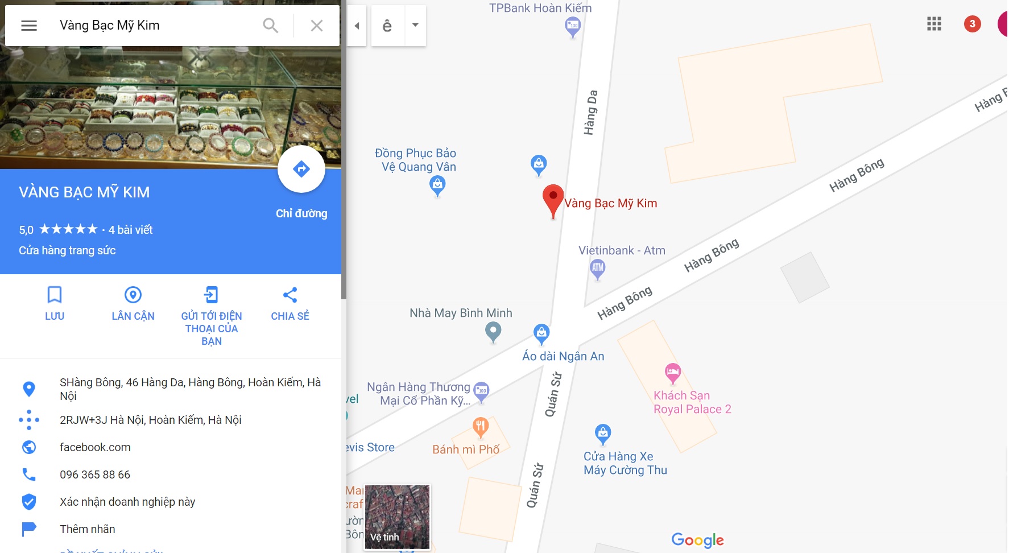Toggle the ê input method button
Viewport: 1009px width, 553px height.
pos(387,26)
